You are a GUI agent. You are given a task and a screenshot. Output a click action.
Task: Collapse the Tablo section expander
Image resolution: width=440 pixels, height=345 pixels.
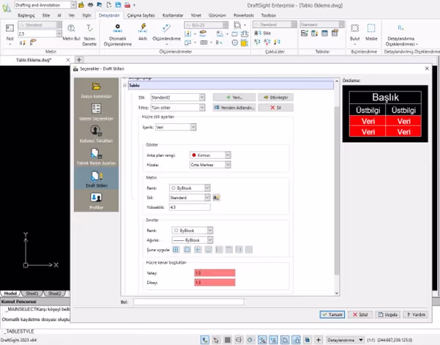coord(124,86)
